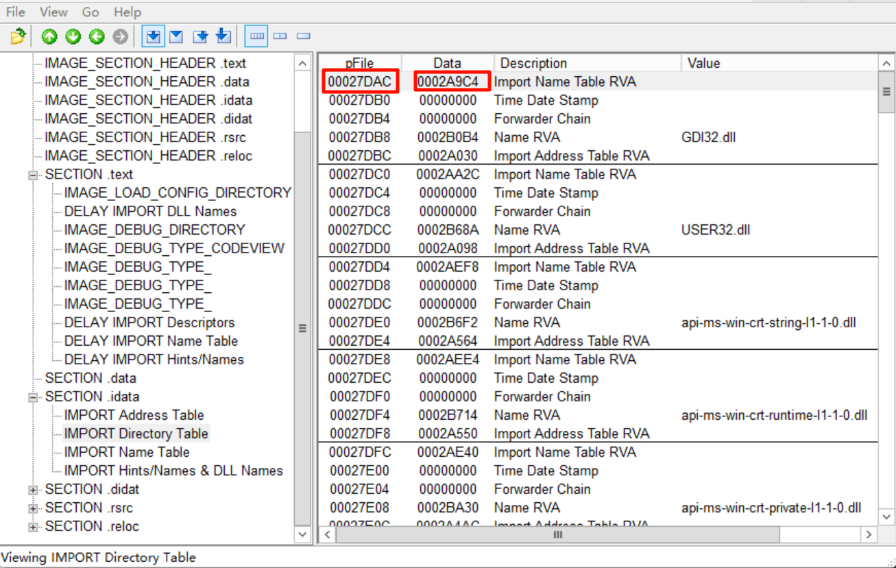Click the green back arrow button

pyautogui.click(x=97, y=36)
